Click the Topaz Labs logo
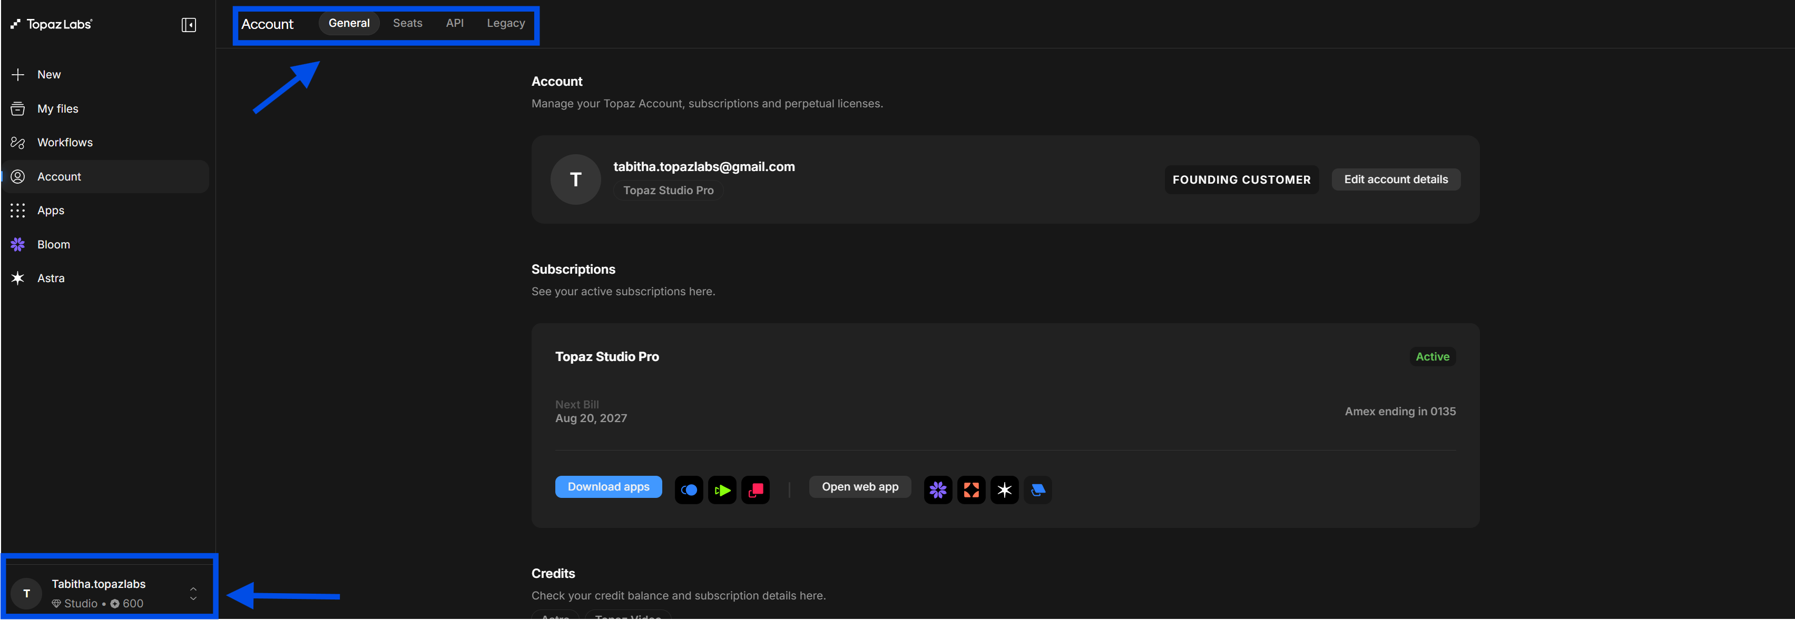This screenshot has height=620, width=1795. click(52, 24)
